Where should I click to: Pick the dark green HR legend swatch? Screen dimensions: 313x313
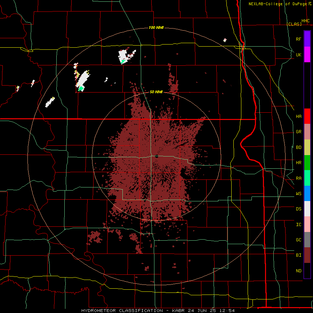(x=307, y=163)
